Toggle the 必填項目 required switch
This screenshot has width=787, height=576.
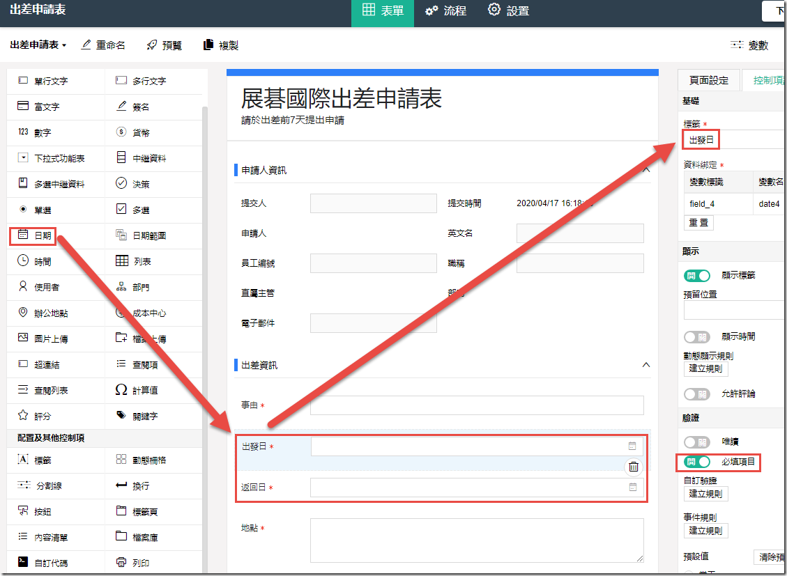(x=696, y=462)
